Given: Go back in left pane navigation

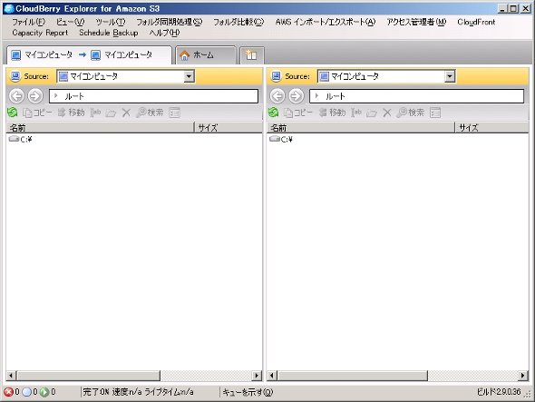Looking at the screenshot, I should pyautogui.click(x=16, y=96).
